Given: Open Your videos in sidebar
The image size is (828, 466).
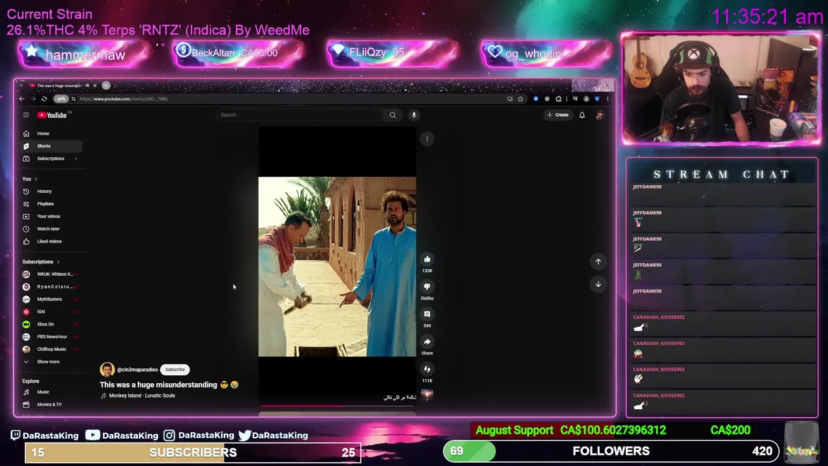Looking at the screenshot, I should [51, 216].
